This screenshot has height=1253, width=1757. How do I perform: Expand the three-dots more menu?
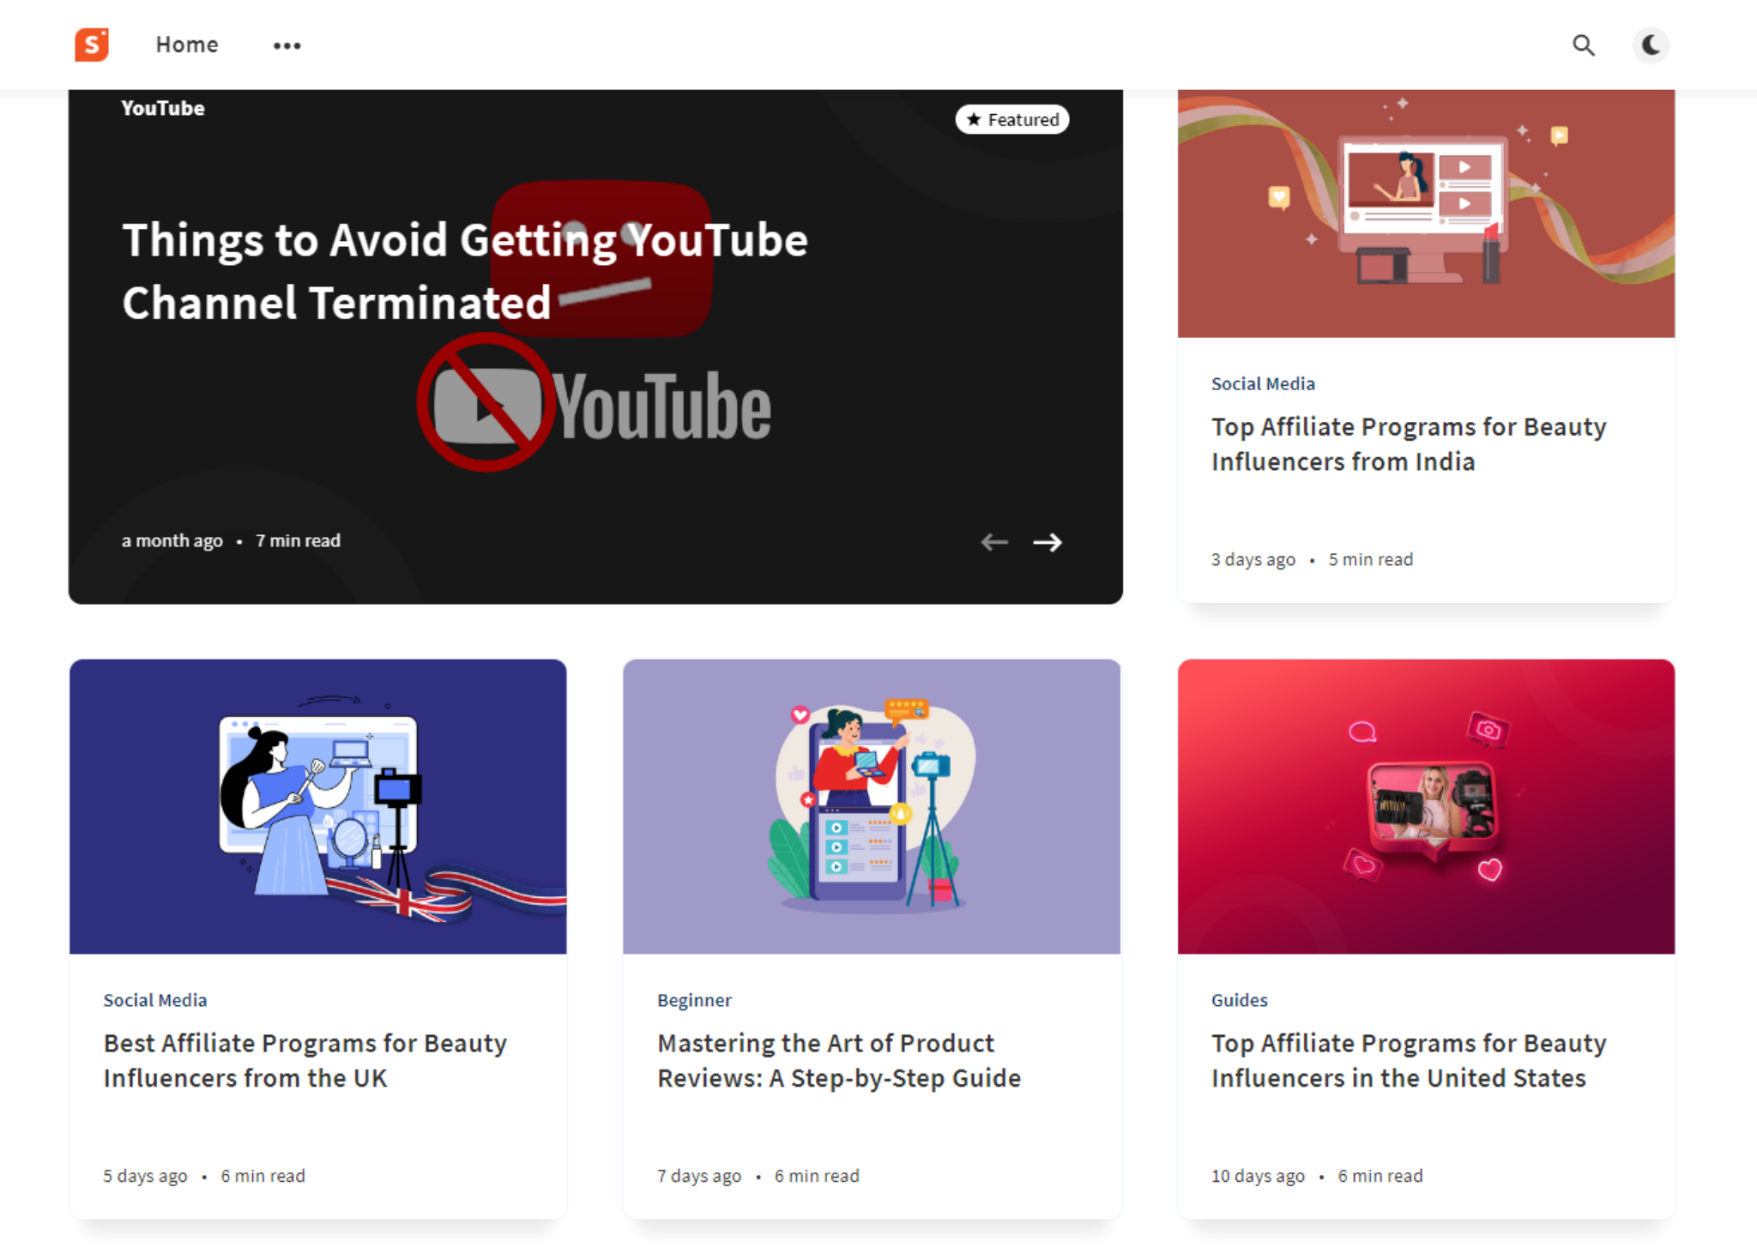coord(287,45)
